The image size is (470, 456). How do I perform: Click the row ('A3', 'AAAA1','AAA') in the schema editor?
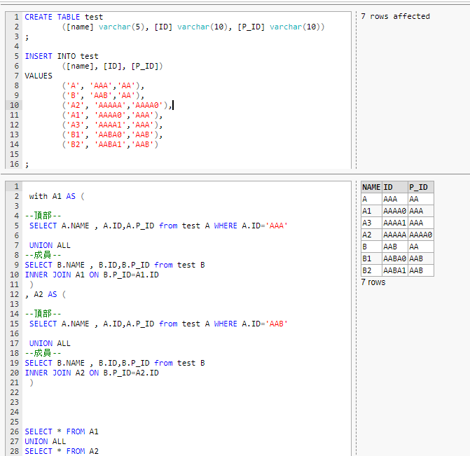(x=112, y=125)
